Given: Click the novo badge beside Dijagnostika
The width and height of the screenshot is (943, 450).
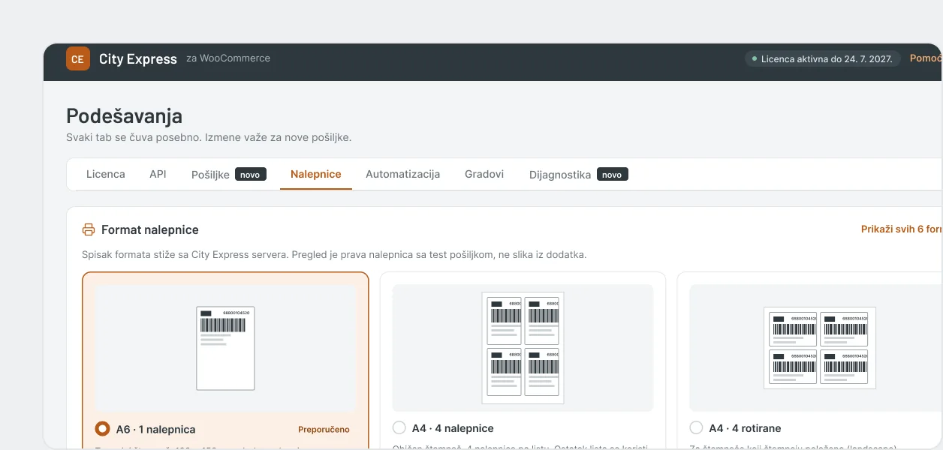Looking at the screenshot, I should [x=613, y=174].
